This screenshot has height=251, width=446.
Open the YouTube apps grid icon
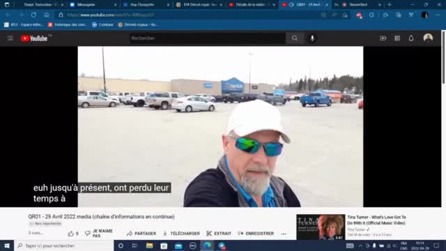coord(397,38)
